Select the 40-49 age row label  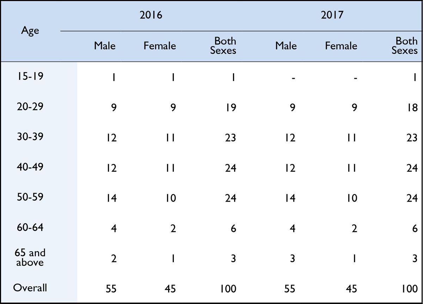pyautogui.click(x=30, y=167)
